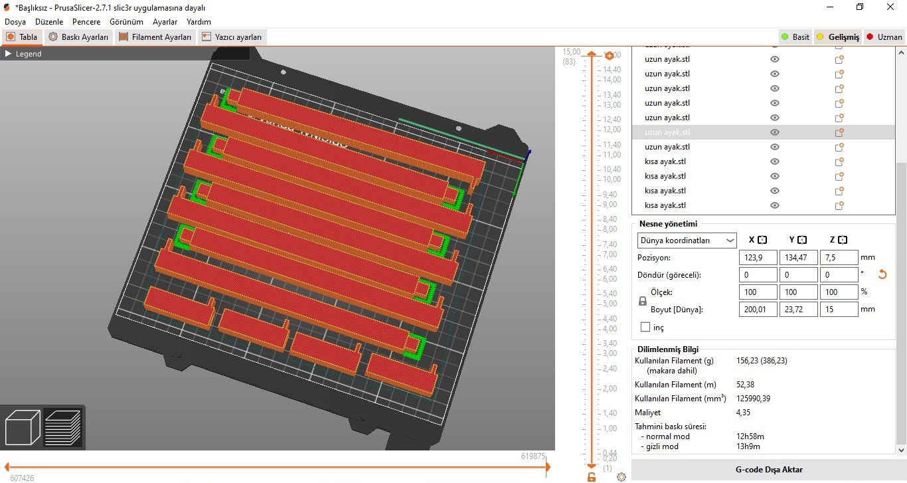
Task: Click the G-code Dışa Aktar button
Action: (768, 470)
